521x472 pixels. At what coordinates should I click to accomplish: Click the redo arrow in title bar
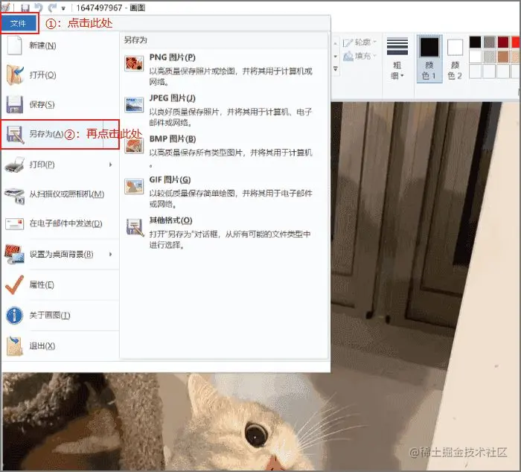pyautogui.click(x=52, y=7)
